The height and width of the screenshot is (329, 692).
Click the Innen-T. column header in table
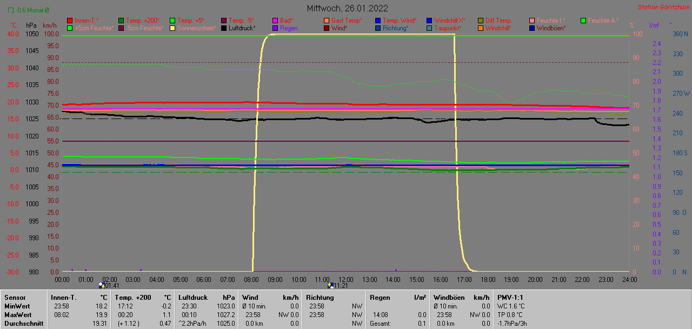pos(63,297)
